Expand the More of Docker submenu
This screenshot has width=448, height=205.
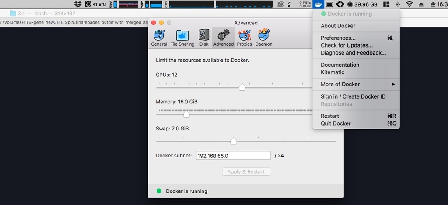coord(356,84)
